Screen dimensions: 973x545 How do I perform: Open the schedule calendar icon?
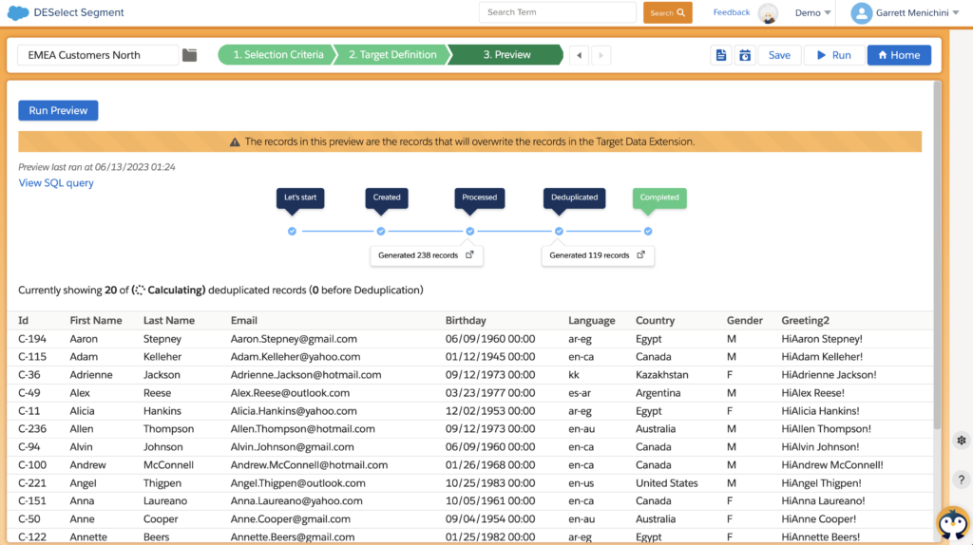coord(745,55)
